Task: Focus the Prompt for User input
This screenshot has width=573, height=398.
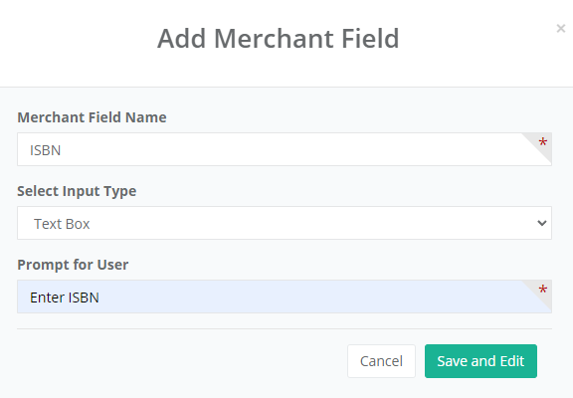Action: [x=285, y=297]
